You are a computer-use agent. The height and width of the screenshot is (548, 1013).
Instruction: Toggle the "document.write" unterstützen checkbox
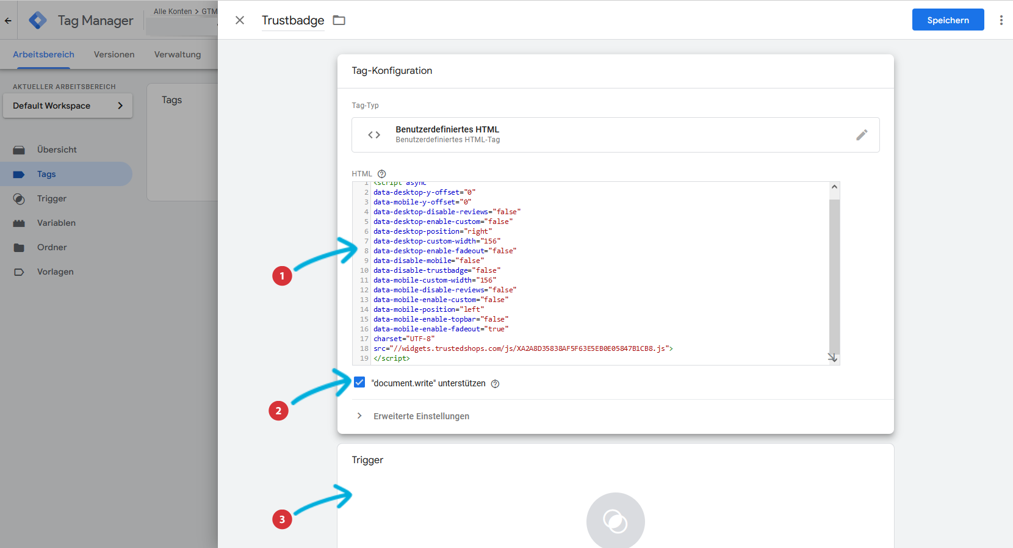point(359,382)
